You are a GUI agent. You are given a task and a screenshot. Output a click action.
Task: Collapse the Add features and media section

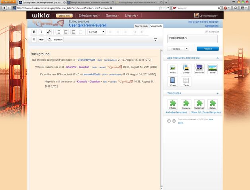[217, 58]
